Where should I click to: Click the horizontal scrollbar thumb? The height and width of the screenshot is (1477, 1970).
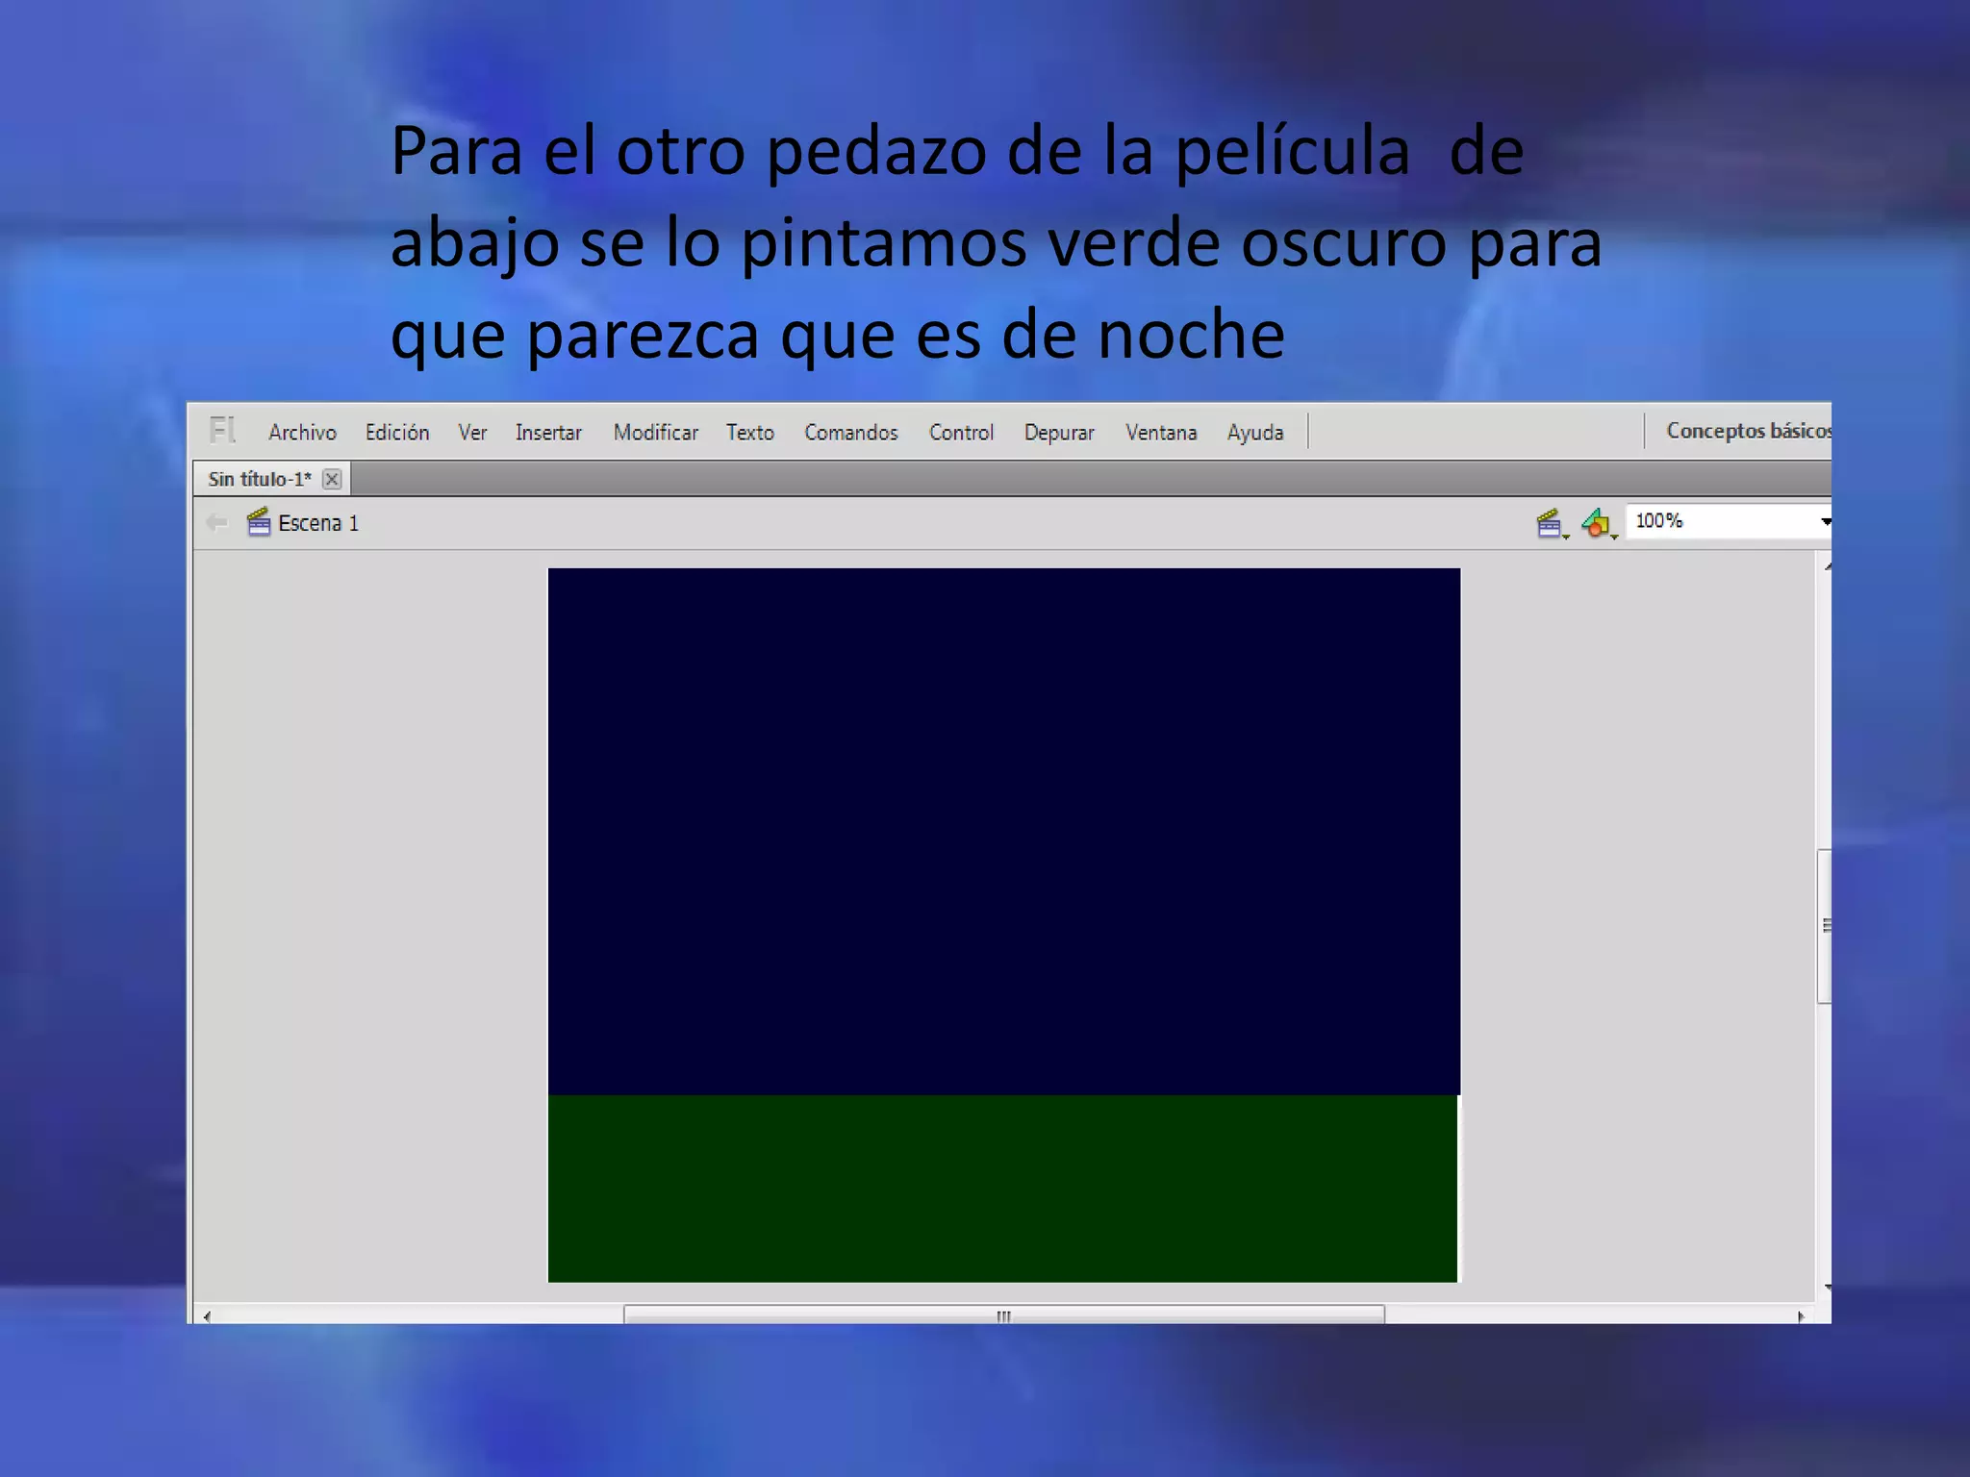[1004, 1314]
